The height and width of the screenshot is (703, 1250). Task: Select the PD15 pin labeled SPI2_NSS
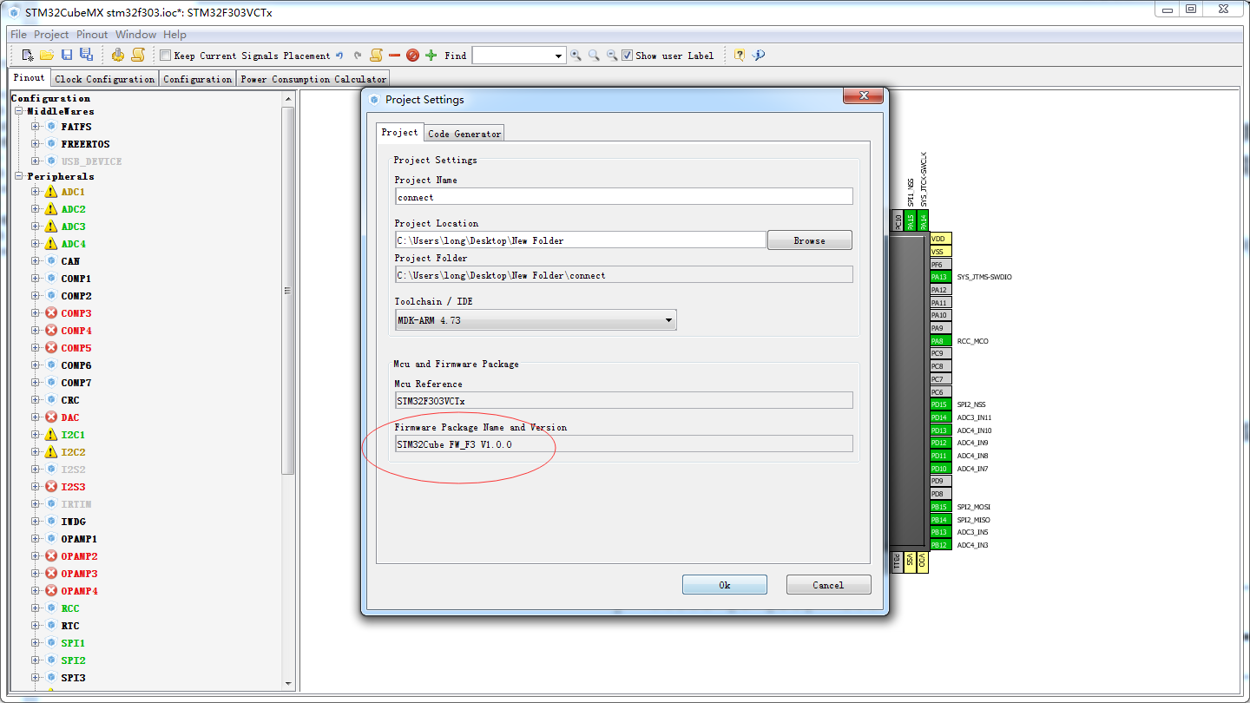941,404
